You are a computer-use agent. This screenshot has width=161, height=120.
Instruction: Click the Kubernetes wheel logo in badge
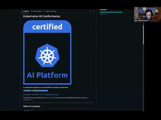point(47,56)
